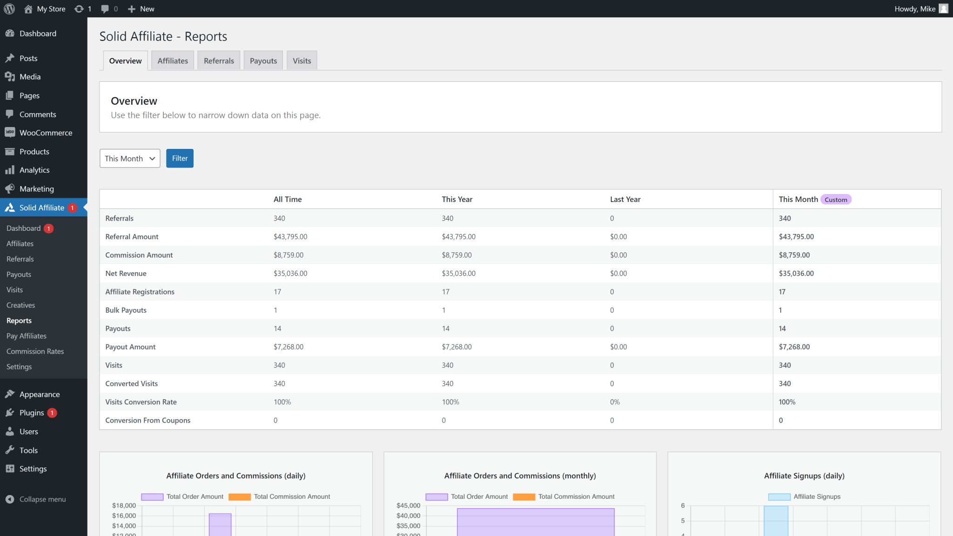Image resolution: width=953 pixels, height=536 pixels.
Task: Open the This Month date range dropdown
Action: pos(130,159)
